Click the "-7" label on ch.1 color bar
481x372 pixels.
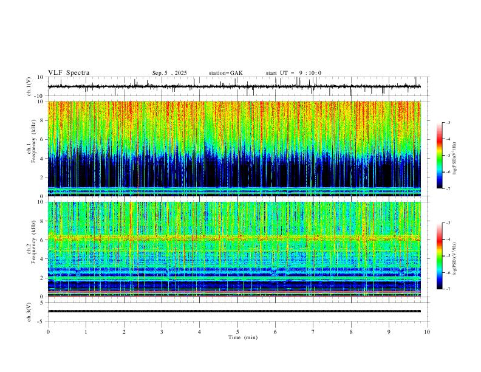(448, 188)
